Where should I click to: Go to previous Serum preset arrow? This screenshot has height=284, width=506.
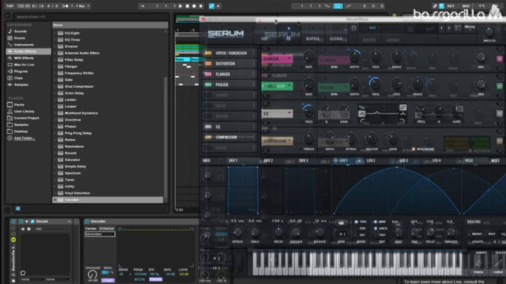(441, 28)
